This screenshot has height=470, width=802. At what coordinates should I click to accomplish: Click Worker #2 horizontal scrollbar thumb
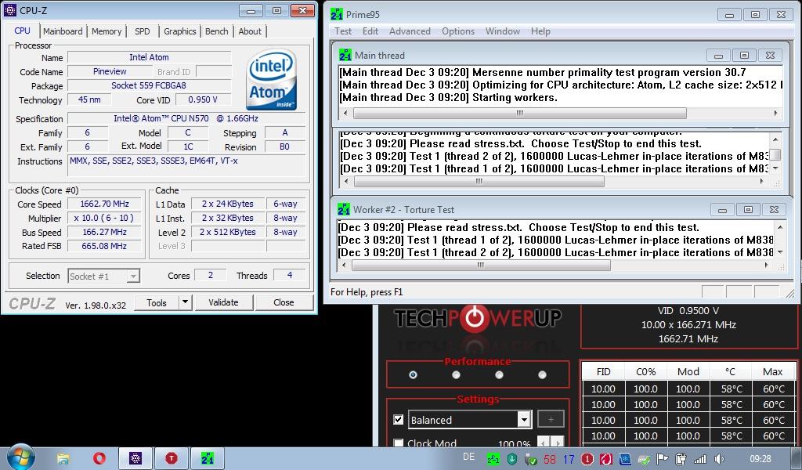pos(481,265)
